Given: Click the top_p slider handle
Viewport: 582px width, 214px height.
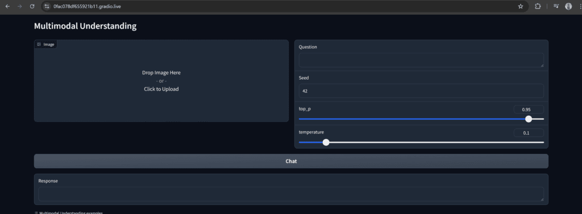Looking at the screenshot, I should point(529,119).
